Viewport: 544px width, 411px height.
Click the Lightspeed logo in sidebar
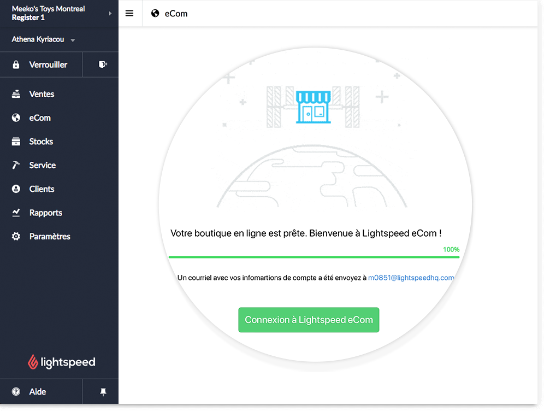point(61,362)
